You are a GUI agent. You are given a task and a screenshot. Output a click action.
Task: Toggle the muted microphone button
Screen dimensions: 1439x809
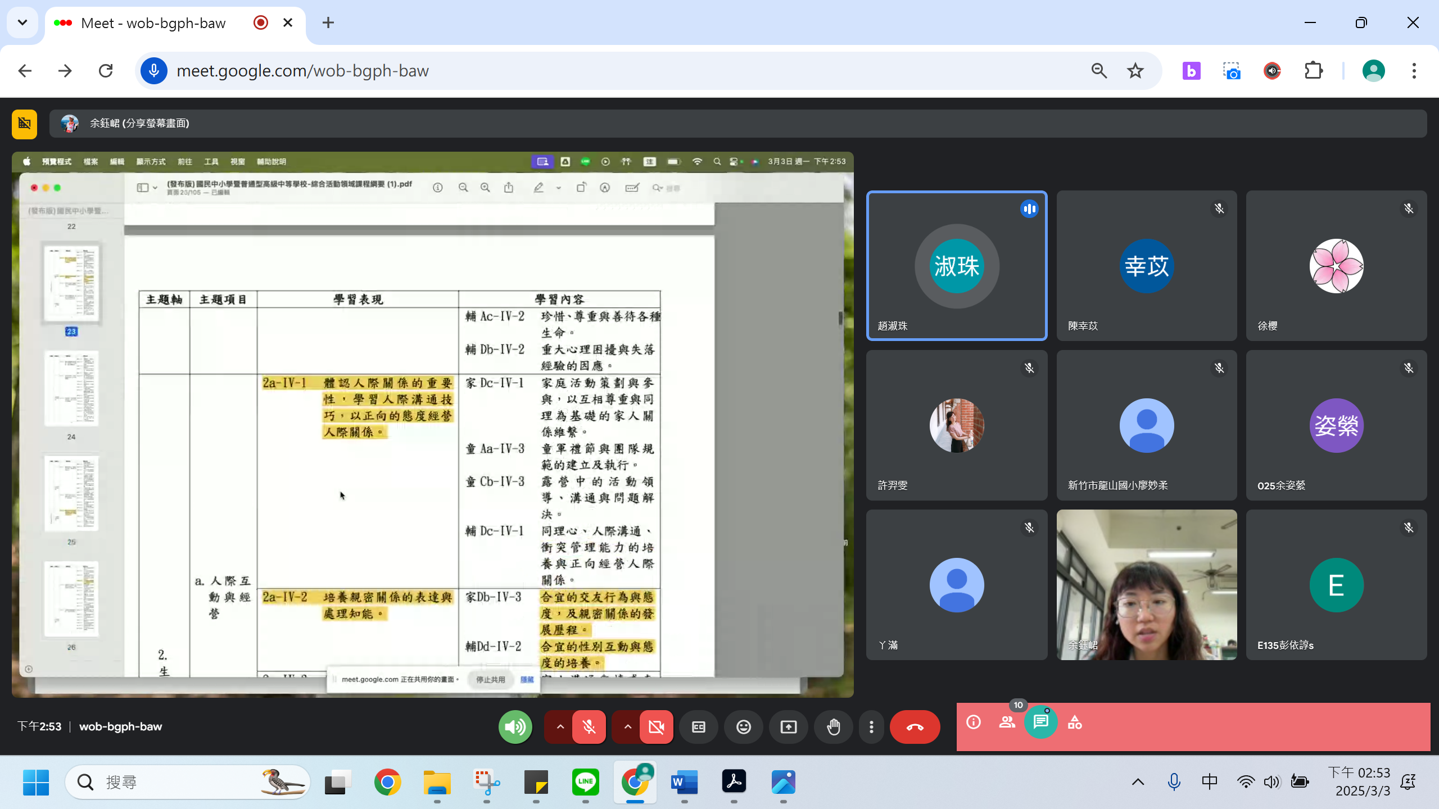pyautogui.click(x=589, y=727)
